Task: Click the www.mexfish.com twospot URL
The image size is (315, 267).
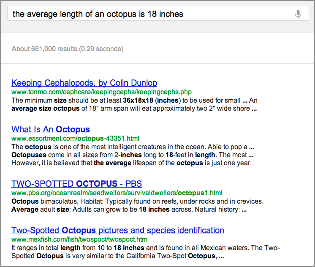Action: tap(79, 239)
